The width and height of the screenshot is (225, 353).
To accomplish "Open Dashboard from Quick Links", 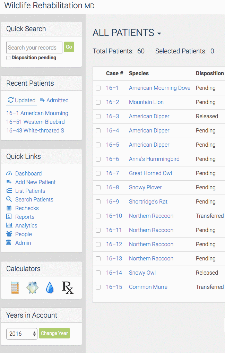I will 28,174.
